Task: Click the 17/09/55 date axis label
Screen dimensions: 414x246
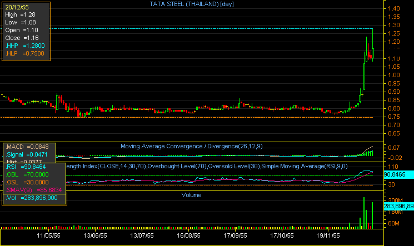Action: click(235, 235)
